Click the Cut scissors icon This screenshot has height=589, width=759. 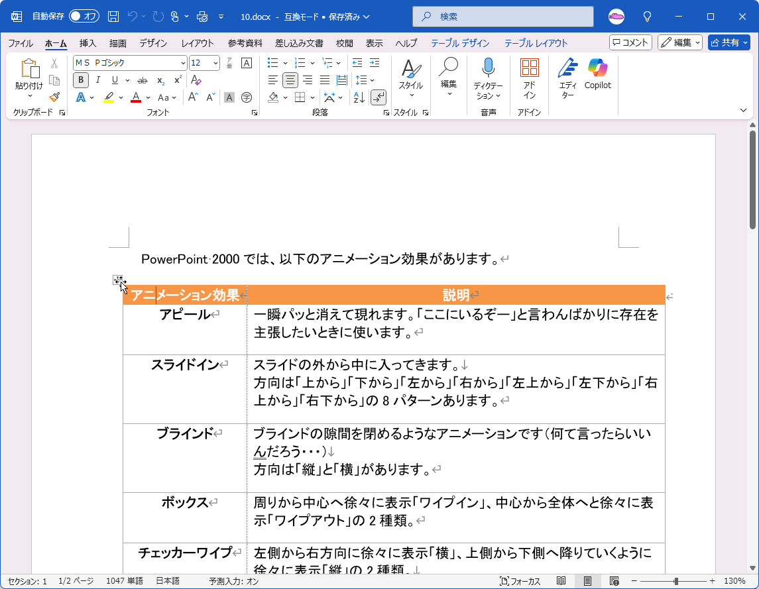click(x=54, y=63)
